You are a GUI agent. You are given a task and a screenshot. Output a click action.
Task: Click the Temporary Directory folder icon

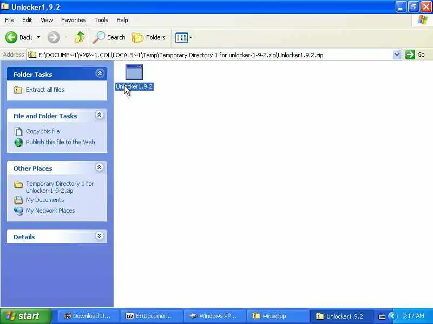[x=18, y=184]
